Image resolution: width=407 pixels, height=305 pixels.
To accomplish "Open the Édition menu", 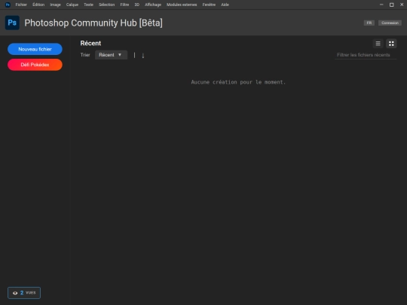I will coord(38,5).
